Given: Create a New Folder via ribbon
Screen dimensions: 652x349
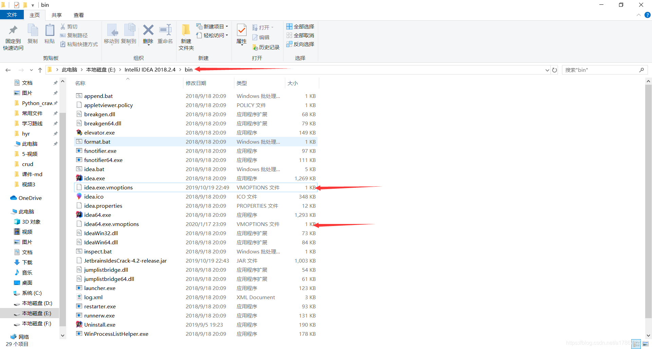Looking at the screenshot, I should (186, 37).
